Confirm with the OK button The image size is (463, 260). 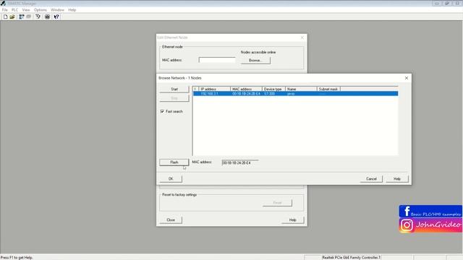(x=171, y=178)
